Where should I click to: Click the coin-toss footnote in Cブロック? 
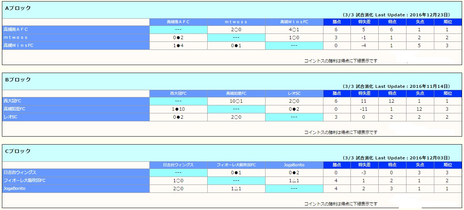[341, 204]
